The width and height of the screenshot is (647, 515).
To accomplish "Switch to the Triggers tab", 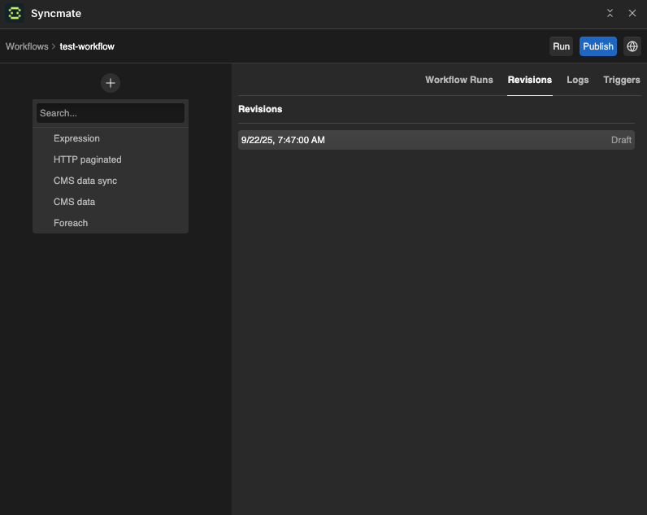I will click(621, 80).
